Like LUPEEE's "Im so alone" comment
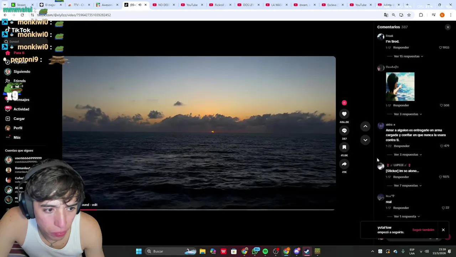Image resolution: width=456 pixels, height=257 pixels. [440, 177]
